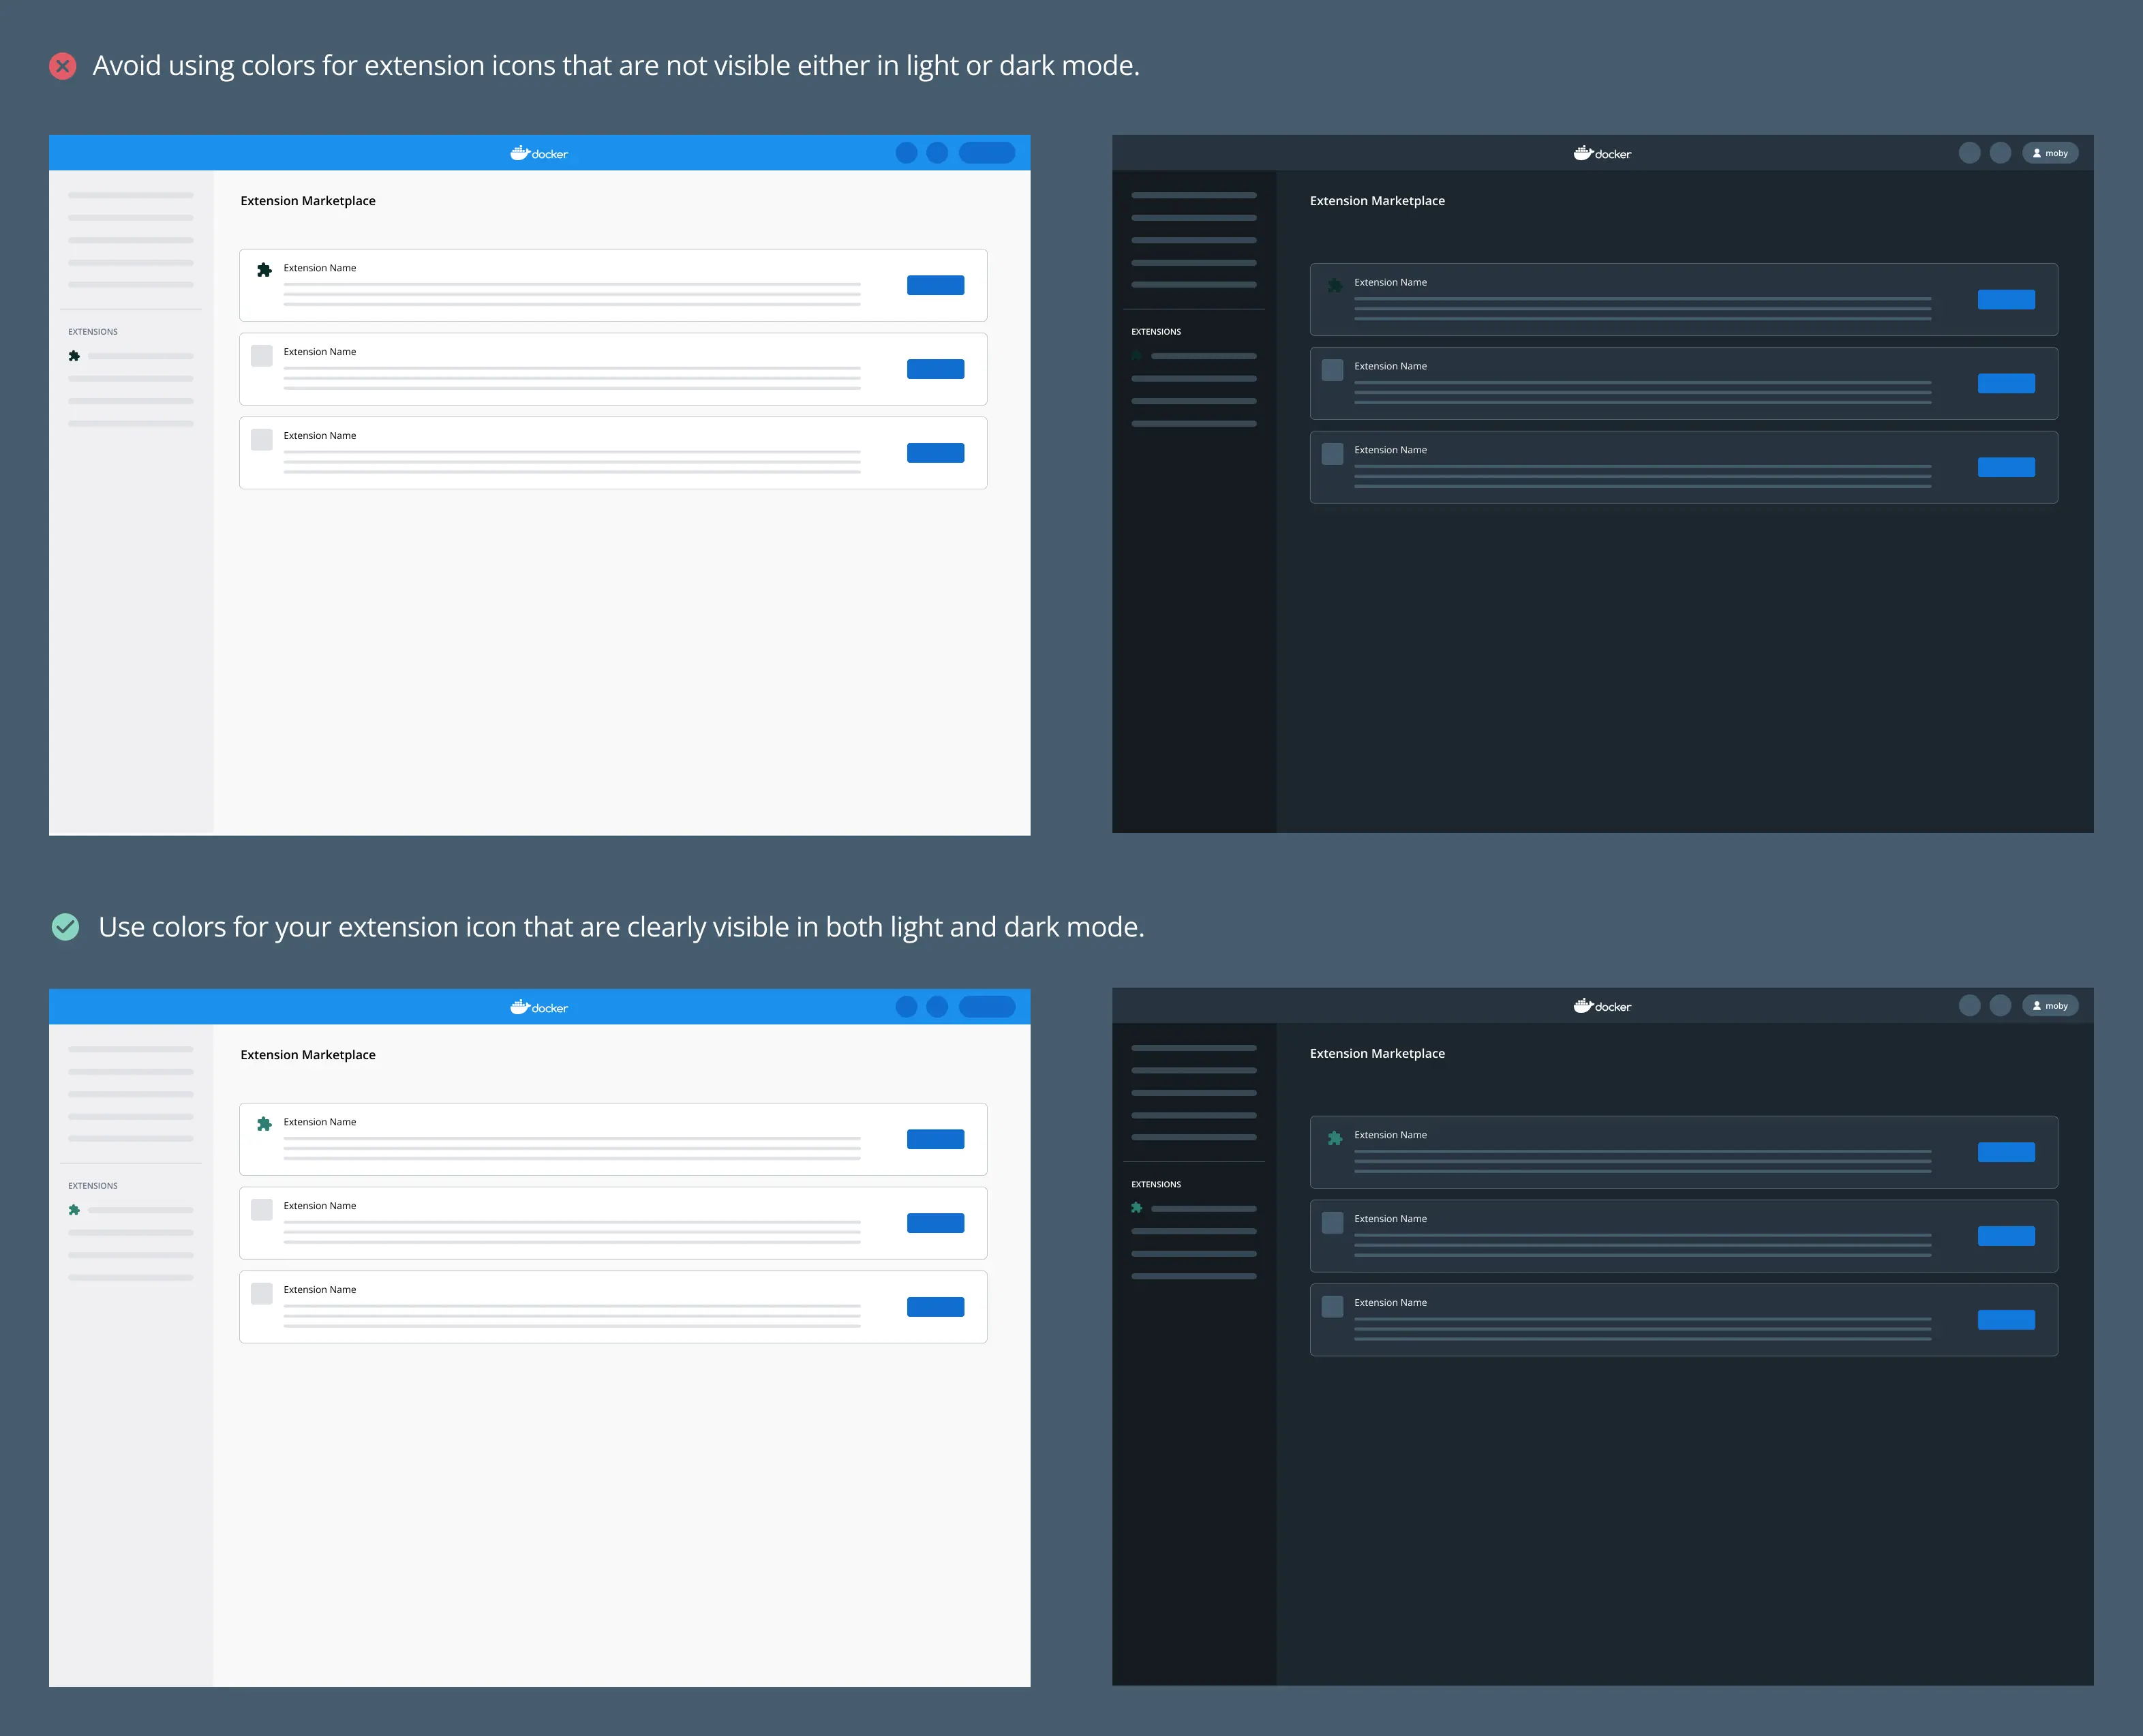
Task: Click green puzzle icon in bottom light mockup's sidebar
Action: tap(74, 1210)
